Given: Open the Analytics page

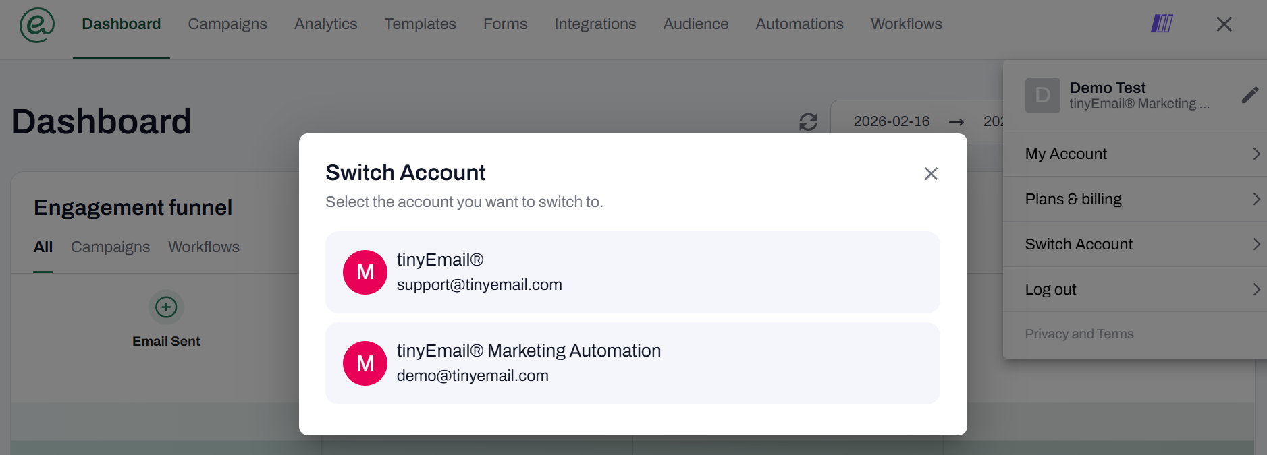Looking at the screenshot, I should click(325, 24).
